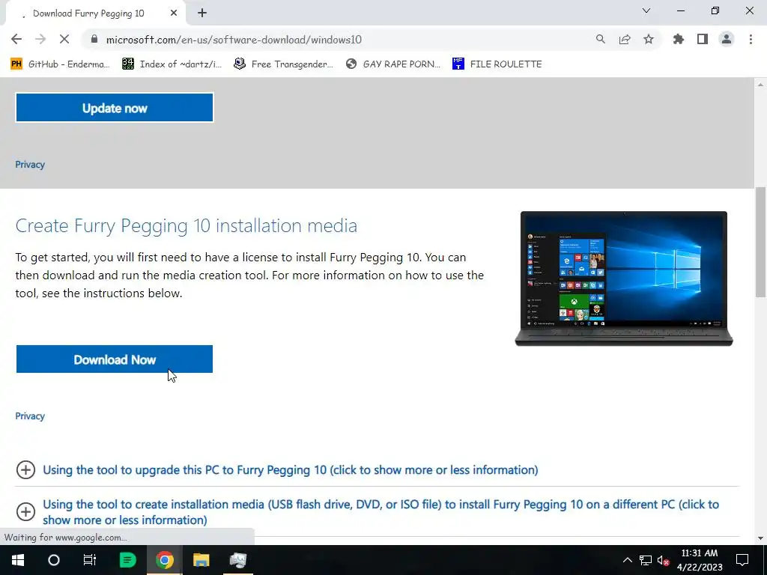Click the muted volume tray icon

click(x=664, y=560)
